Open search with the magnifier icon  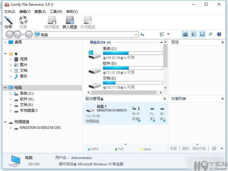coord(210,34)
